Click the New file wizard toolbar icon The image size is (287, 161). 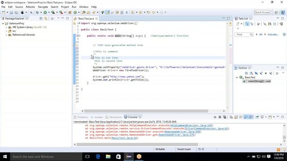coord(4,13)
